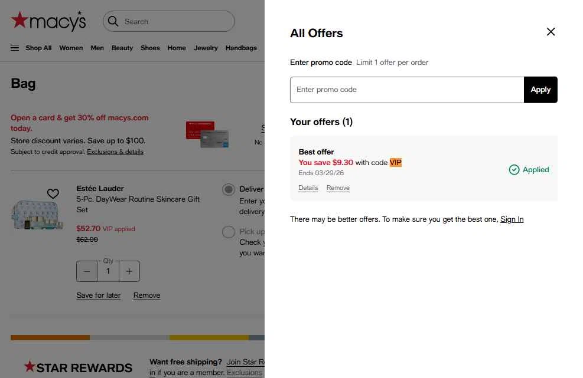The height and width of the screenshot is (378, 583).
Task: Open the gift set product thumbnail
Action: (37, 215)
